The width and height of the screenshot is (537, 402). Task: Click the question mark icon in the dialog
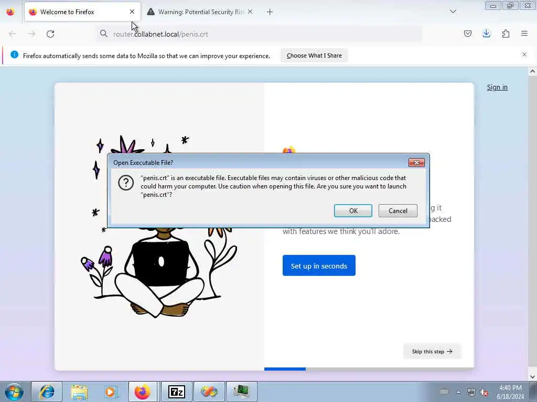point(126,183)
